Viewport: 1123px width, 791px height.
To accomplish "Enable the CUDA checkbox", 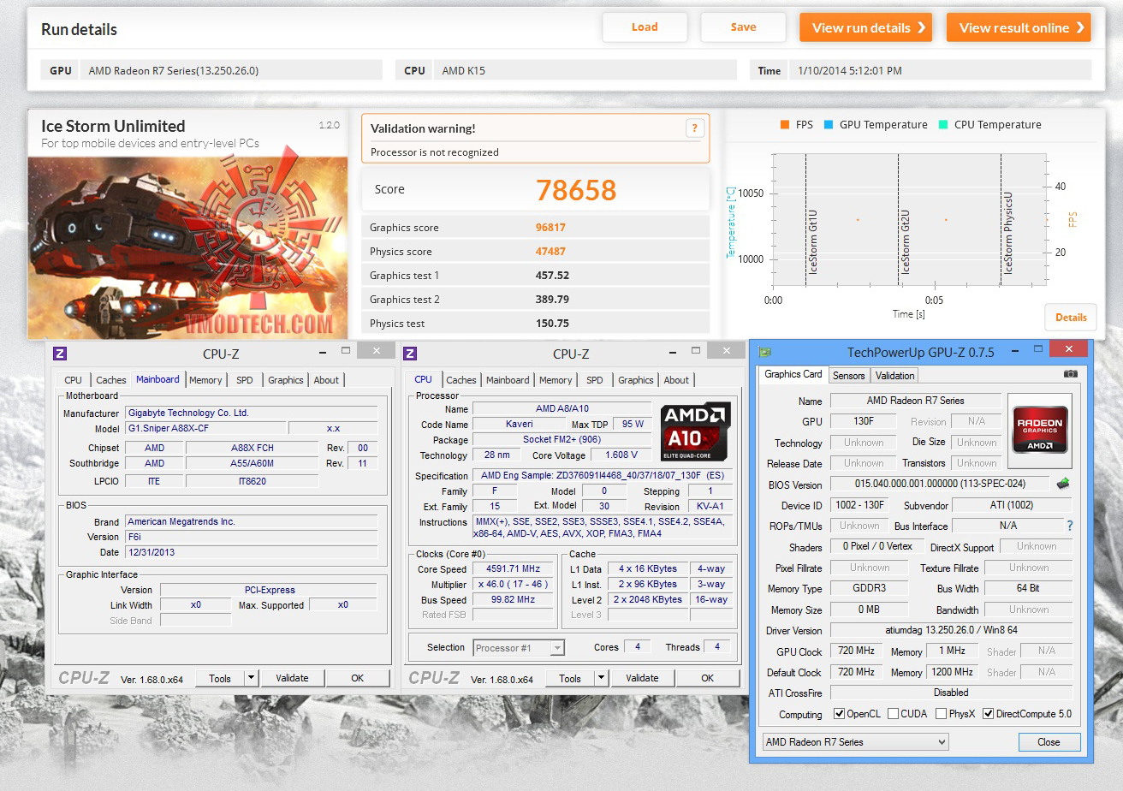I will (x=894, y=714).
